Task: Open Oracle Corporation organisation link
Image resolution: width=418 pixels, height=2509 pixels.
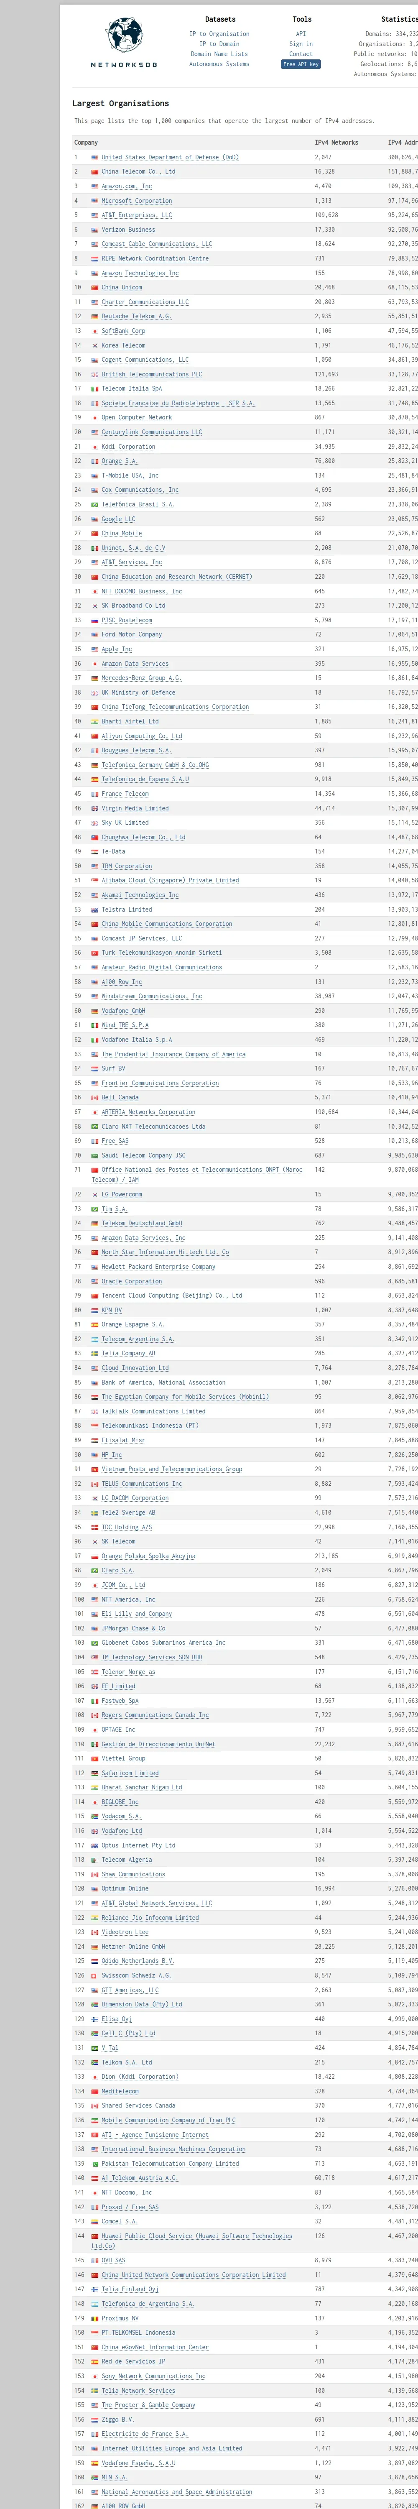Action: [132, 1282]
